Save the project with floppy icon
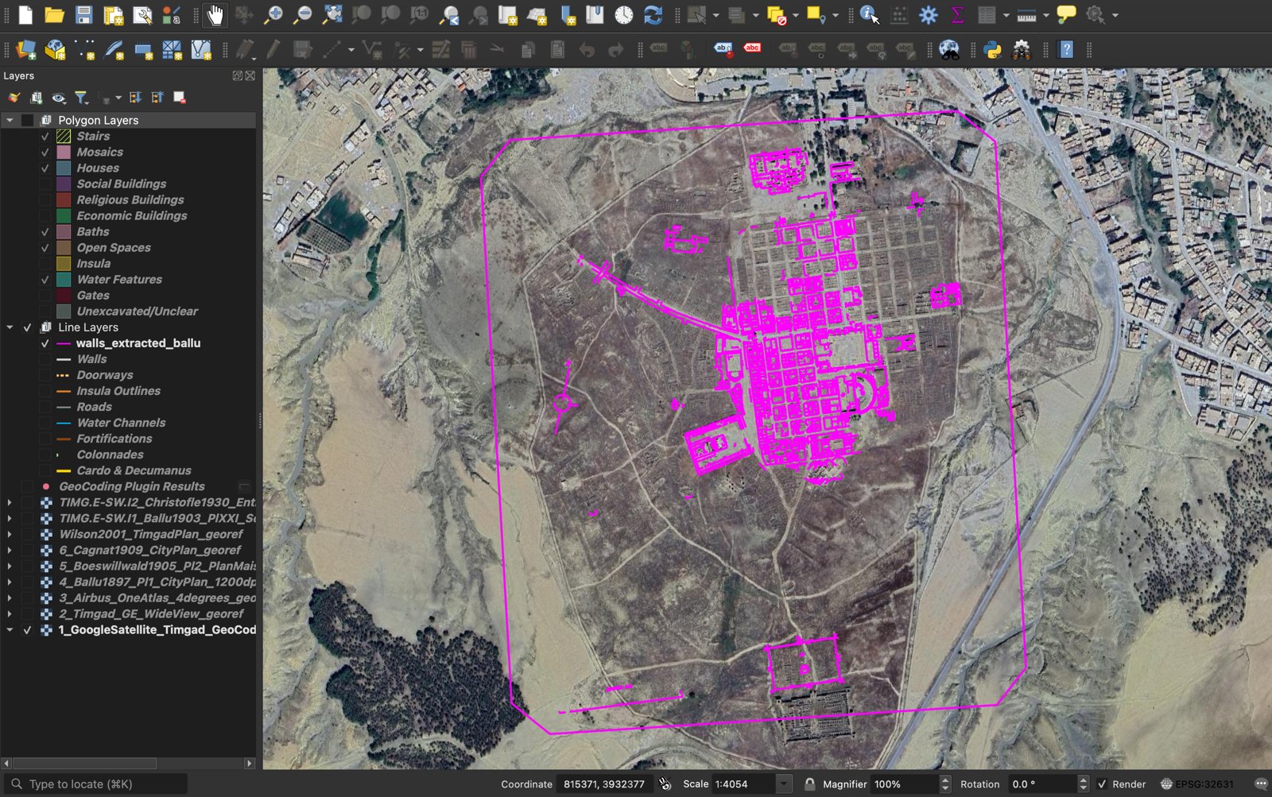 (x=83, y=14)
